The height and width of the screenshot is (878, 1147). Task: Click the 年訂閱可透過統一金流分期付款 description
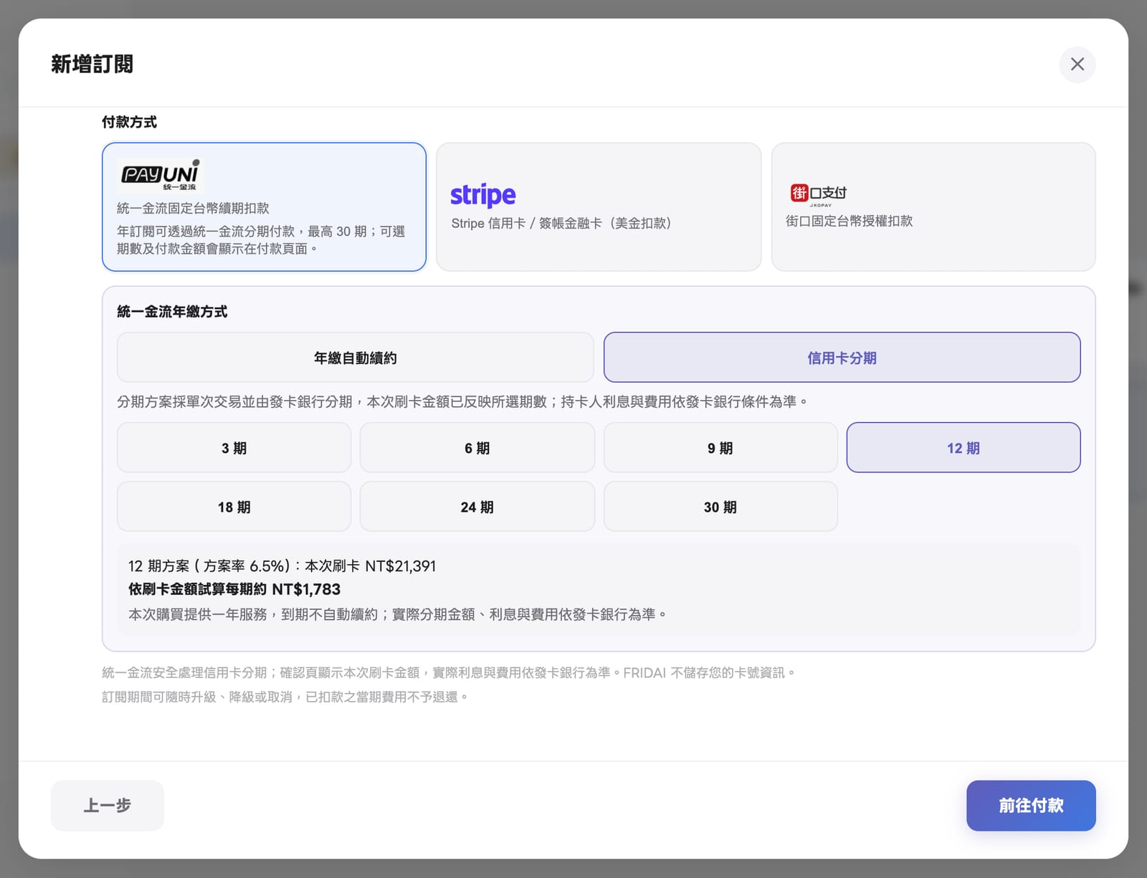pyautogui.click(x=261, y=240)
